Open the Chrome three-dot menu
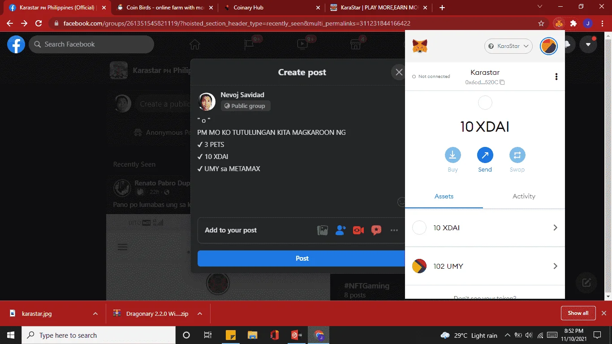Screen dimensions: 612x344 (x=603, y=23)
